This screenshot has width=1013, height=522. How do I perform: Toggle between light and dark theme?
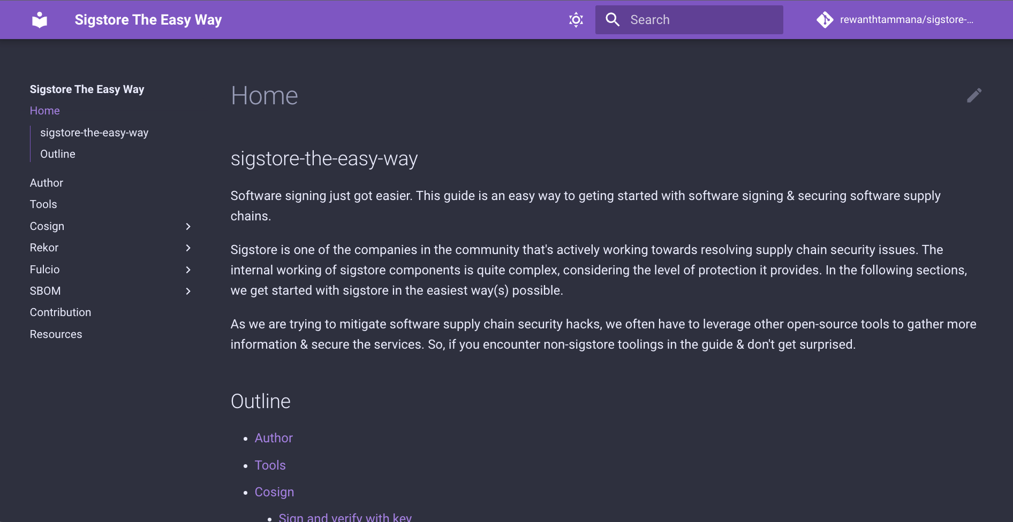pyautogui.click(x=576, y=19)
